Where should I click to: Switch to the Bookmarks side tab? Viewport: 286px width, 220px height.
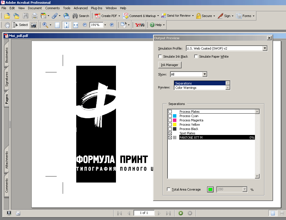[x=7, y=55]
